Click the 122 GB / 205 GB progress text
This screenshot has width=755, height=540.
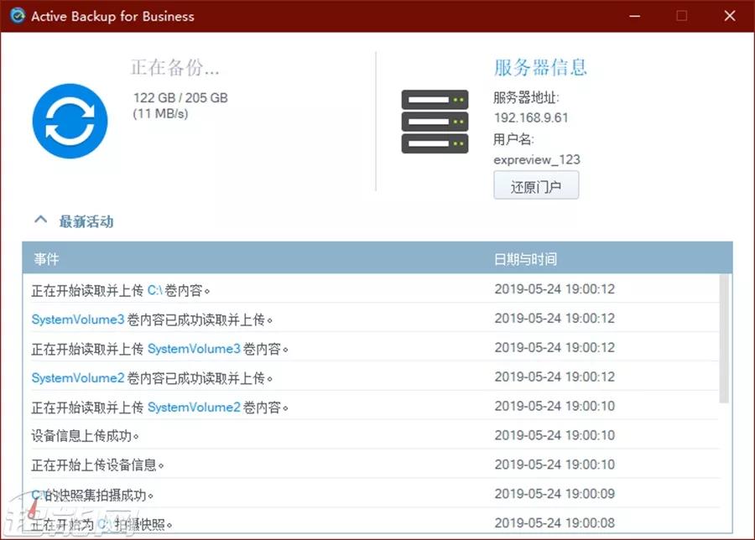[x=180, y=98]
